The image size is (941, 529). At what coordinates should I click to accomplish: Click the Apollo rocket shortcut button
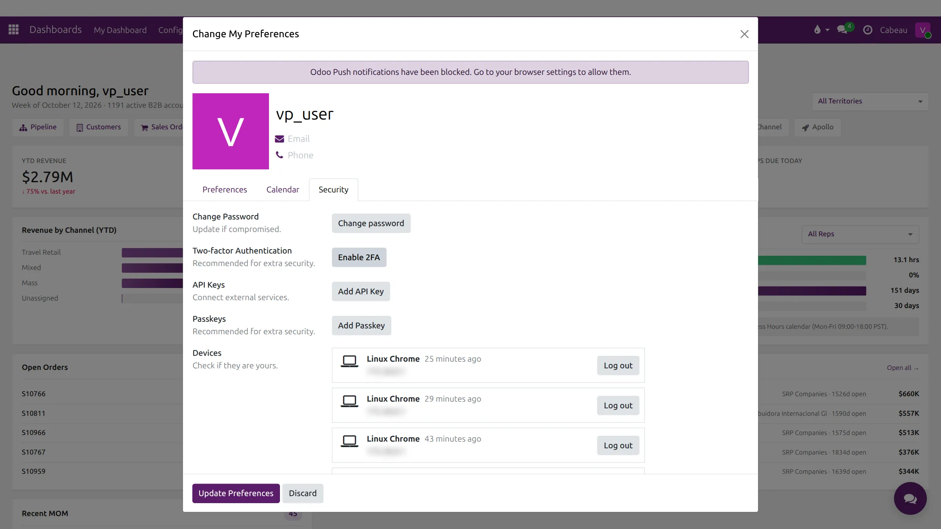[x=818, y=127]
